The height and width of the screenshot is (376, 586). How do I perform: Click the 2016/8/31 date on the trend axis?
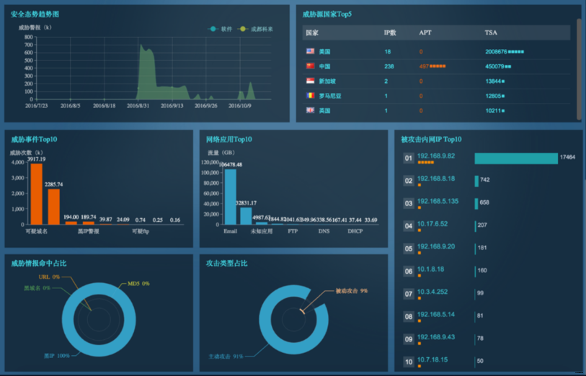pos(138,106)
